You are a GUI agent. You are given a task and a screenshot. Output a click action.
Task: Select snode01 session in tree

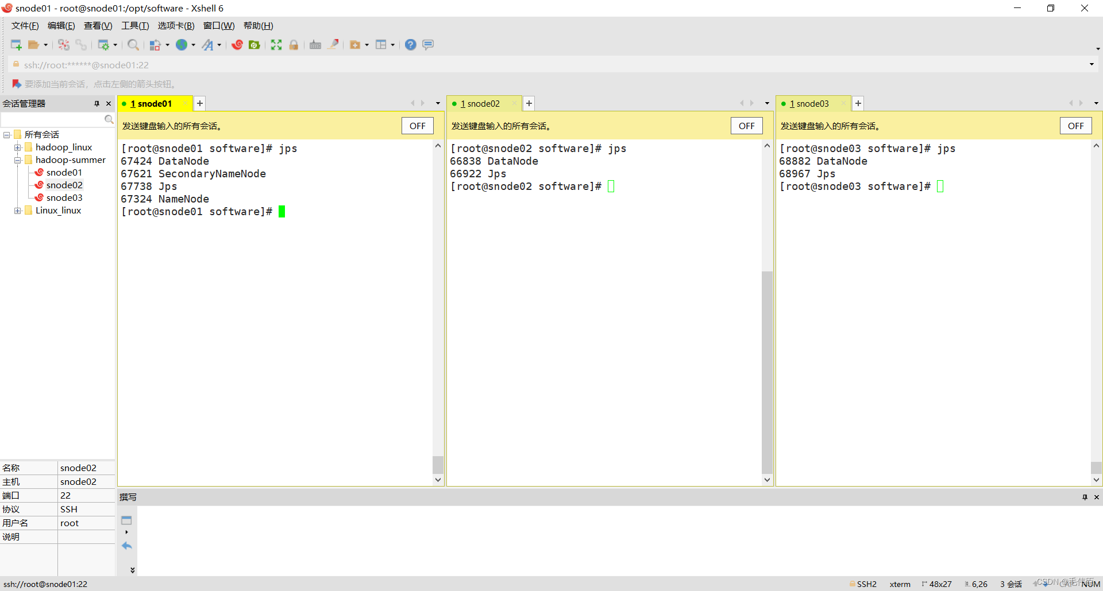[64, 173]
